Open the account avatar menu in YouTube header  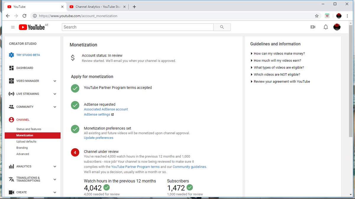337,27
